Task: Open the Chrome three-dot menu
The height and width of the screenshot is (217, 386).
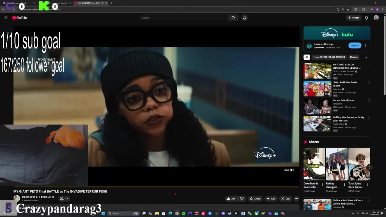Action: coord(382,9)
